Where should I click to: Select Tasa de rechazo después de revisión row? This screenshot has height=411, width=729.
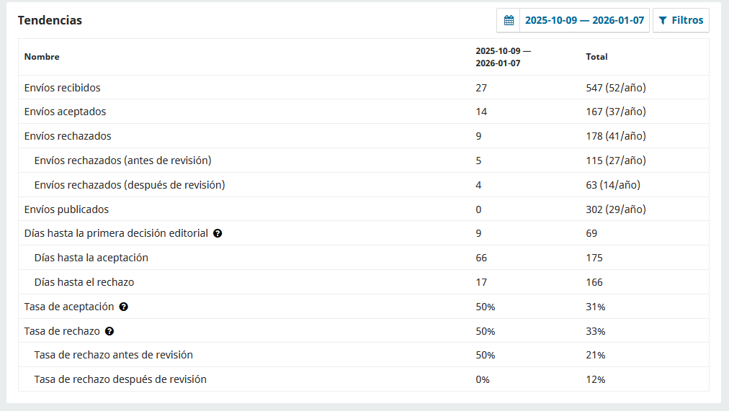(120, 379)
